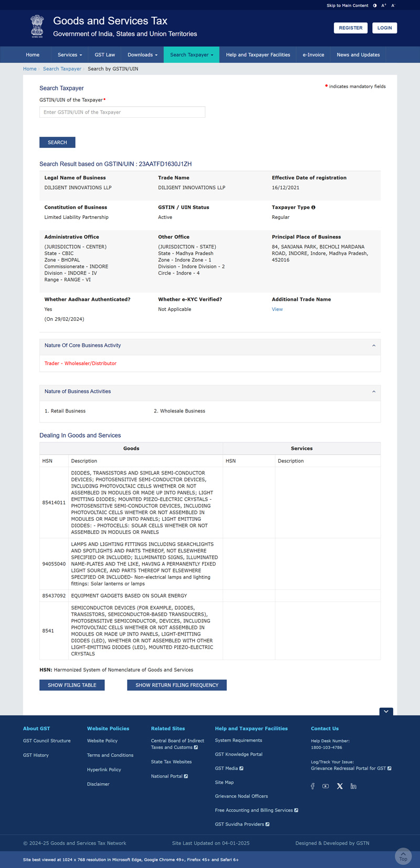This screenshot has height=868, width=420.
Task: Open National Portal footer link
Action: click(x=169, y=776)
